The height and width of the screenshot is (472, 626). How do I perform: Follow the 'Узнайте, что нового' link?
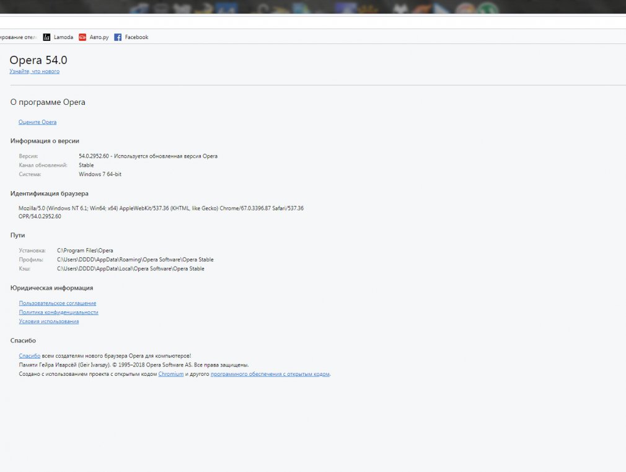34,71
